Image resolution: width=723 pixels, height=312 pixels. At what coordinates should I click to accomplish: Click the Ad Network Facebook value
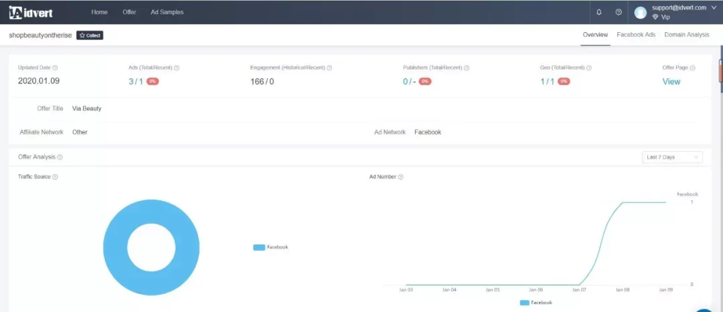pyautogui.click(x=427, y=132)
